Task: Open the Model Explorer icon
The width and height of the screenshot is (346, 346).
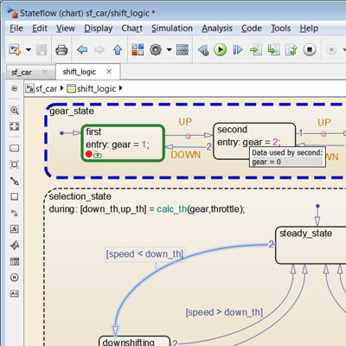Action: pos(183,49)
